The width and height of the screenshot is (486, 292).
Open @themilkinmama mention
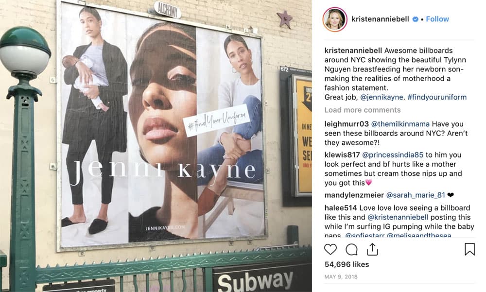click(400, 124)
